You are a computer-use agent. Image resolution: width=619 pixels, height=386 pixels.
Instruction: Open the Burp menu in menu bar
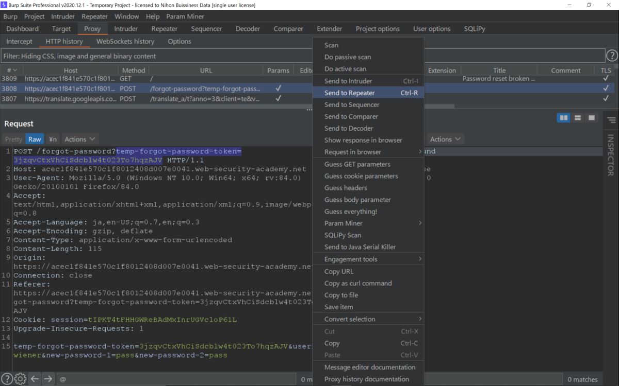point(10,16)
